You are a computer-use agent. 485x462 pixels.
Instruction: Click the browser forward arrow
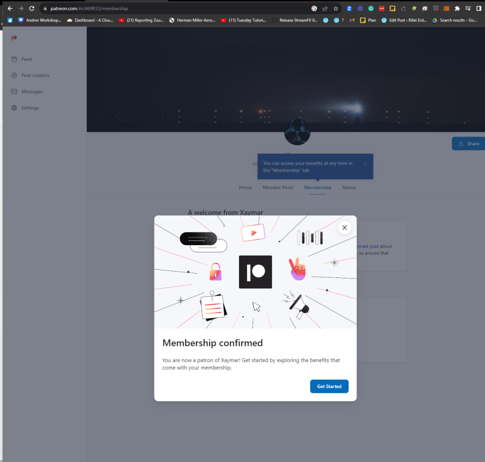[21, 9]
